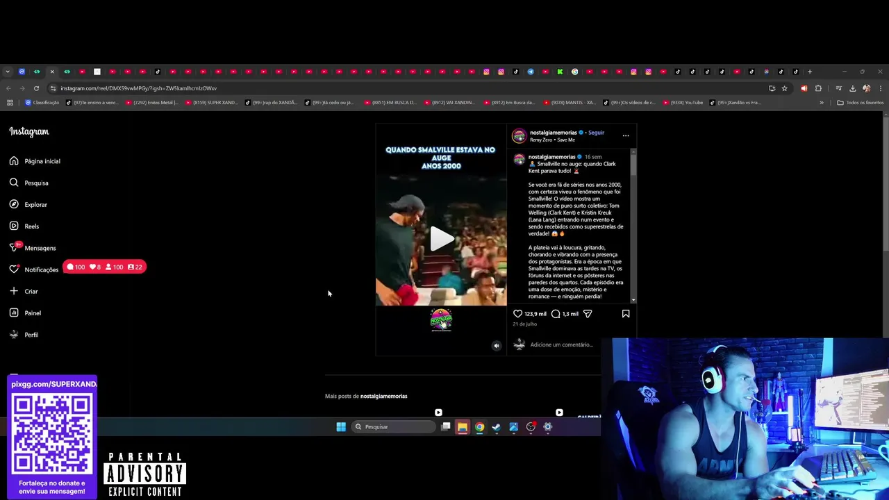Open comments via speech bubble icon
Image resolution: width=889 pixels, height=500 pixels.
click(x=556, y=314)
